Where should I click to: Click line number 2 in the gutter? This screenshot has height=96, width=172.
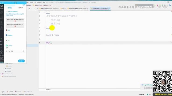[x=40, y=16]
